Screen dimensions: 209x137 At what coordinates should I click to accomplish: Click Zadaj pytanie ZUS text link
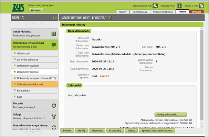142,6
